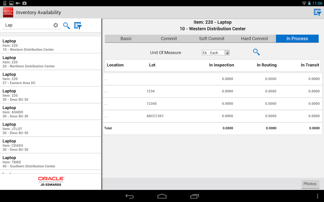Tap the Lot column header
The image size is (324, 202).
coord(152,65)
